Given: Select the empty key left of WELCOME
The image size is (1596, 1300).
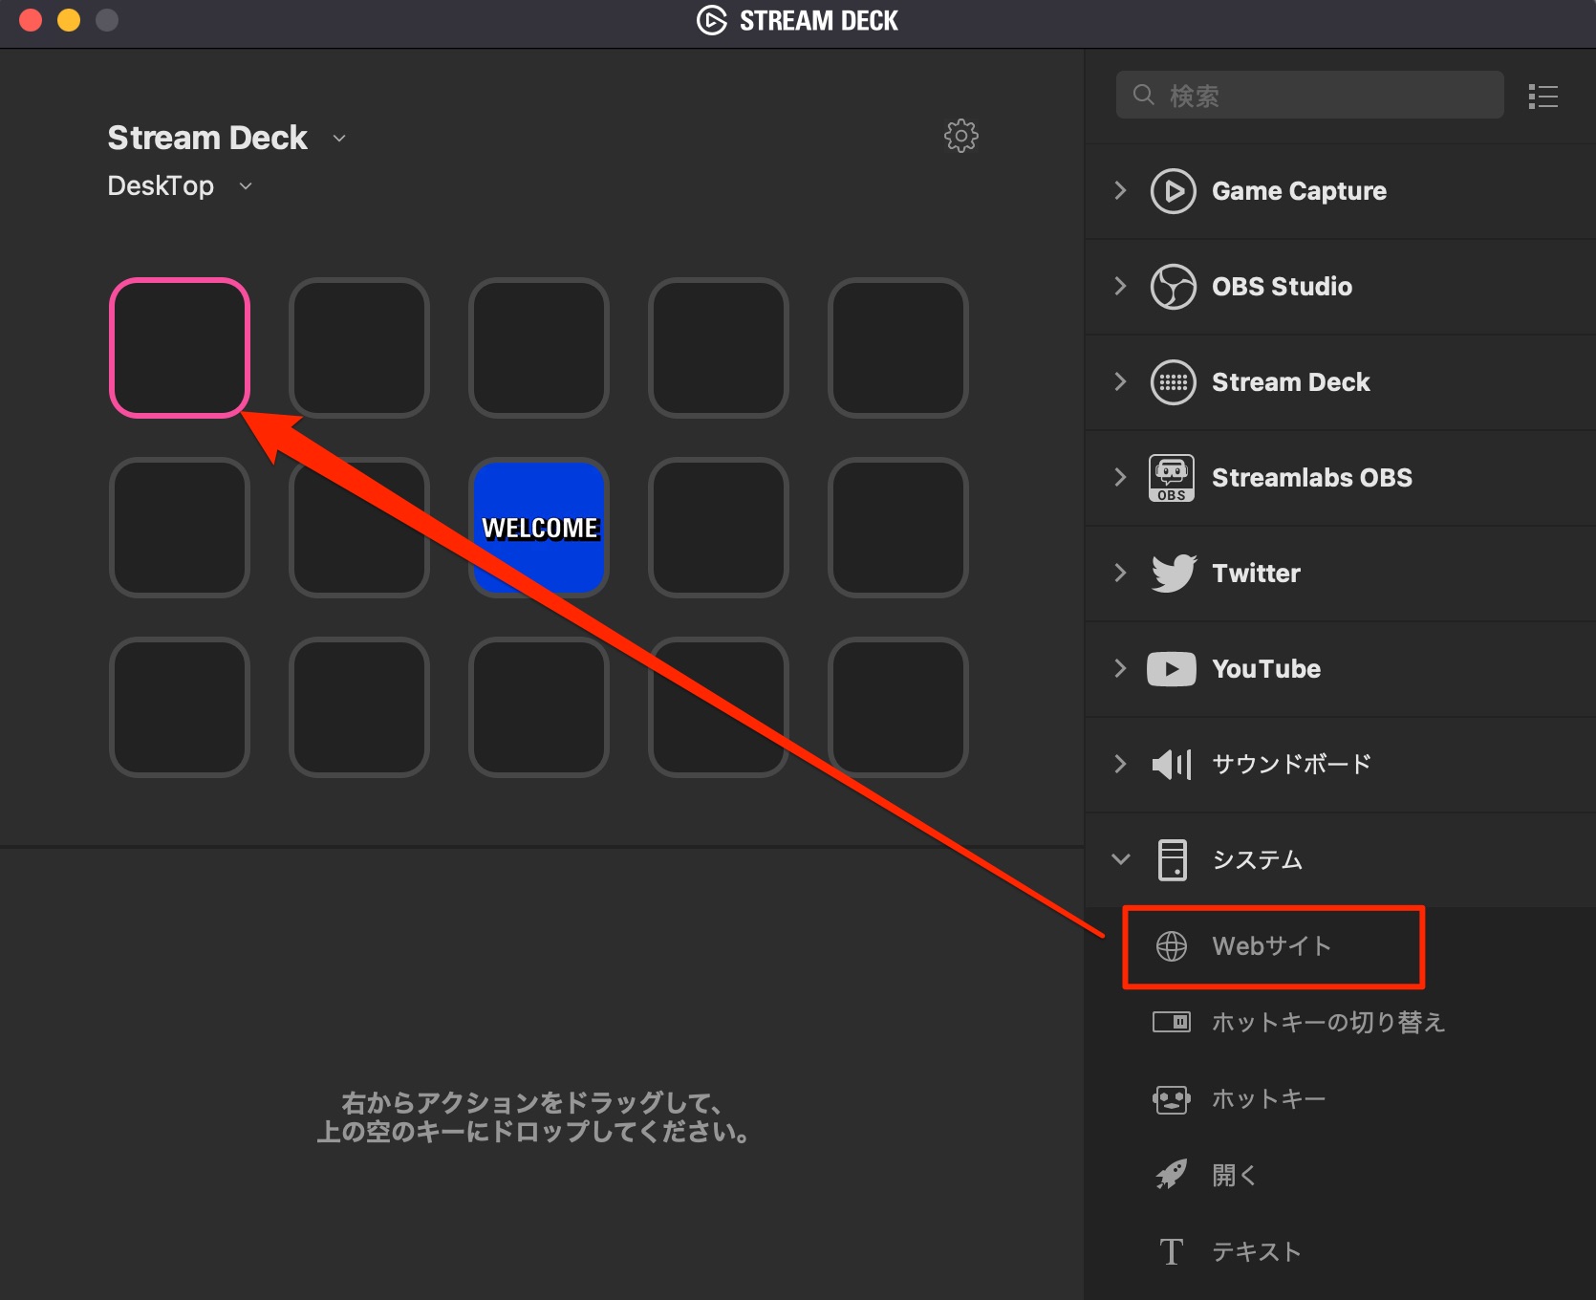Looking at the screenshot, I should [359, 528].
